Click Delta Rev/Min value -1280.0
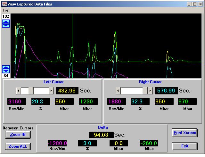The image size is (205, 157). (57, 143)
